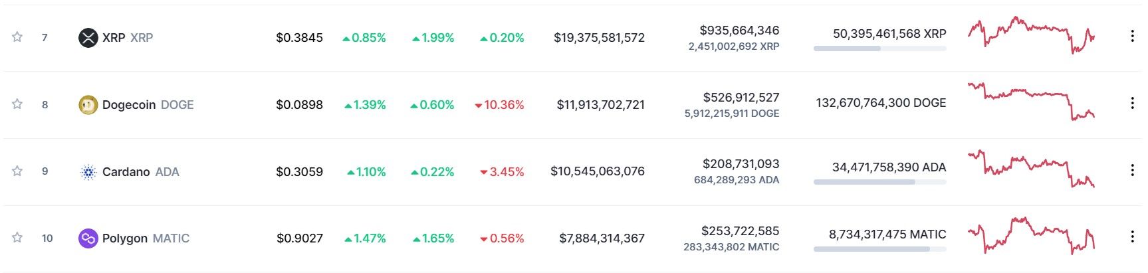This screenshot has height=273, width=1148.
Task: Click the XRP coin logo icon
Action: (x=88, y=38)
